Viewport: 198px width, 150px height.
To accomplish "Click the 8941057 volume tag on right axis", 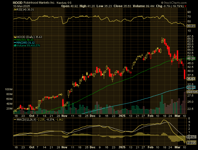I will pos(192,92).
